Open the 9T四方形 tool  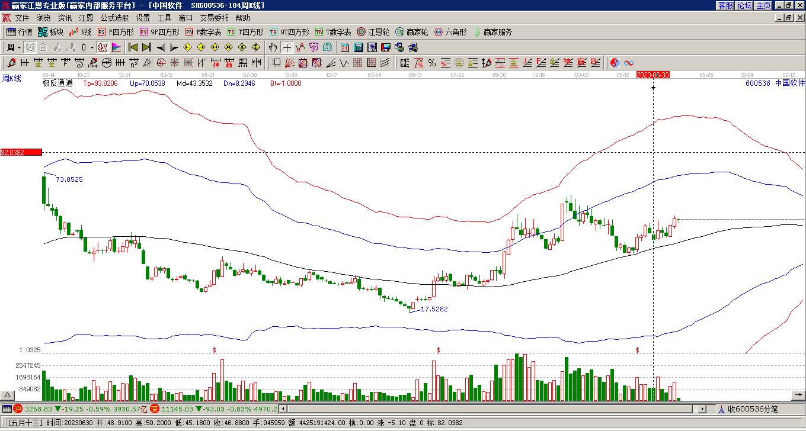pos(289,32)
